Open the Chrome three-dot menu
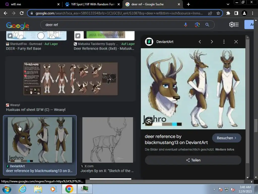Screen dimensions: 258x194 click(x=252, y=13)
